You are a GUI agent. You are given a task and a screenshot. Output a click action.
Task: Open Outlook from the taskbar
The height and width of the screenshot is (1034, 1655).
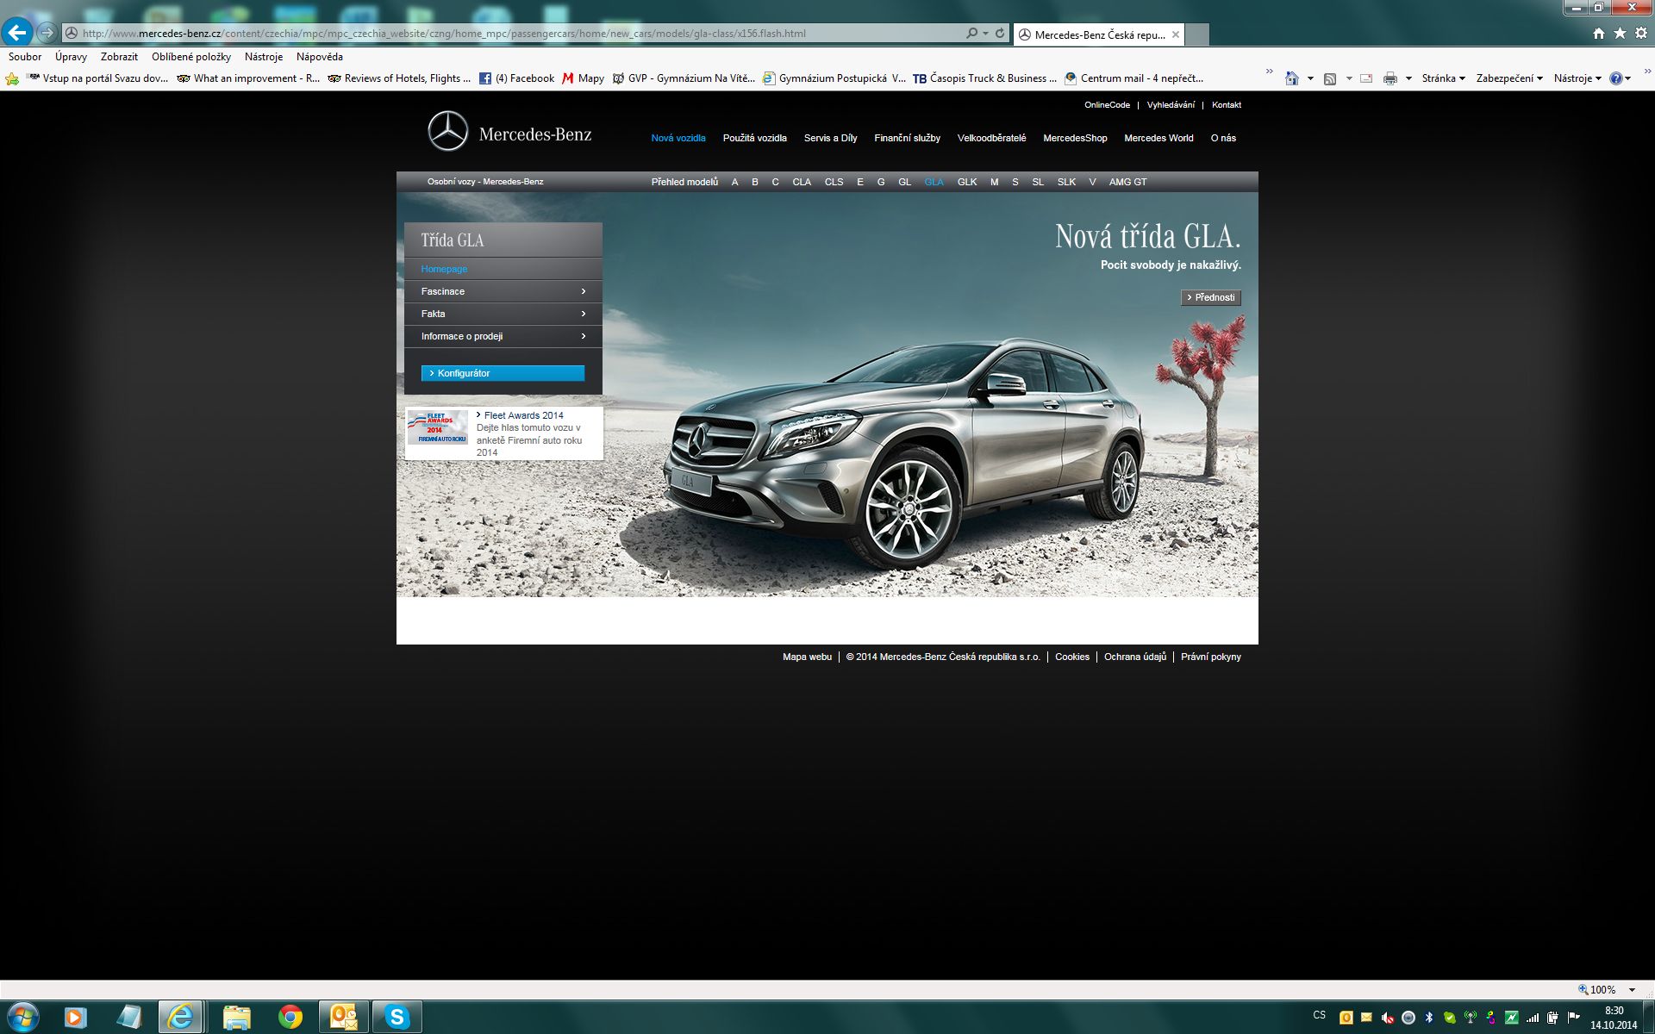(344, 1018)
